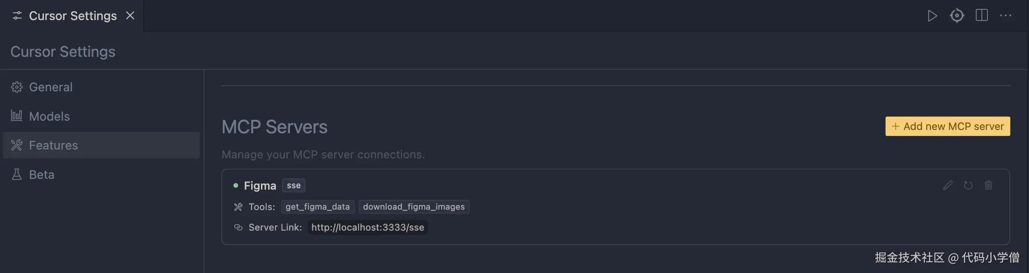Open the more actions ellipsis menu
This screenshot has height=273, width=1029.
[x=1005, y=16]
